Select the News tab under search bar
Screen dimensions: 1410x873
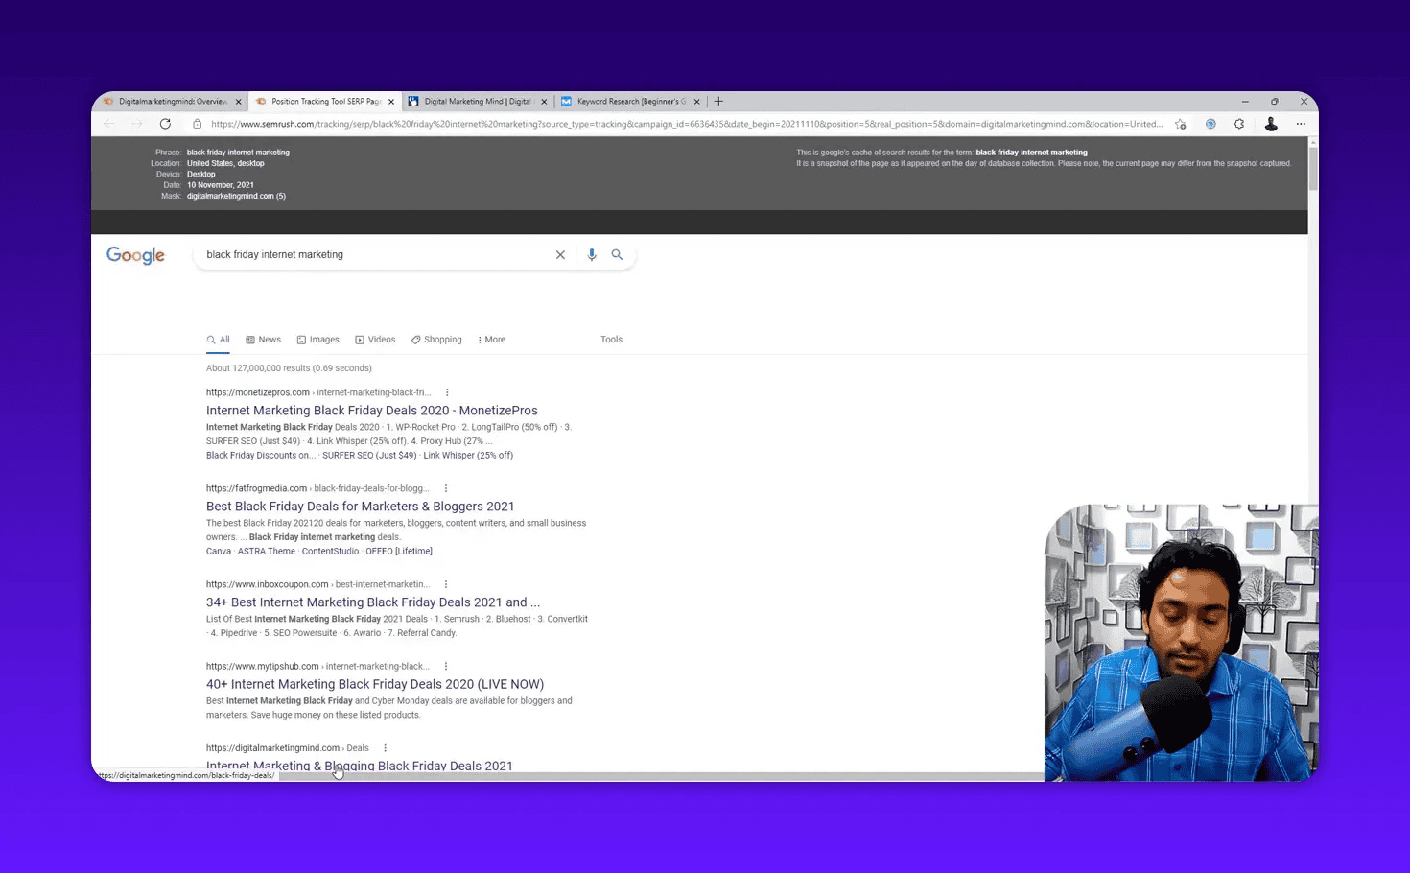pos(263,339)
